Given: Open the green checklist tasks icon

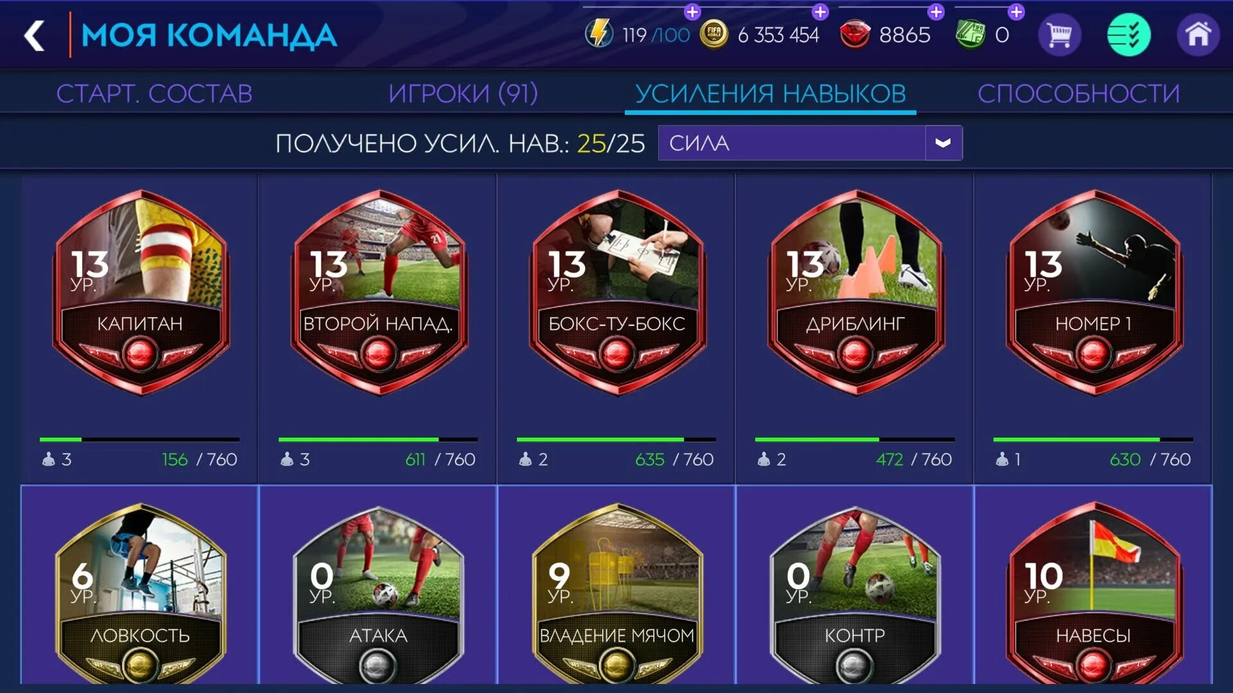Looking at the screenshot, I should pos(1128,35).
